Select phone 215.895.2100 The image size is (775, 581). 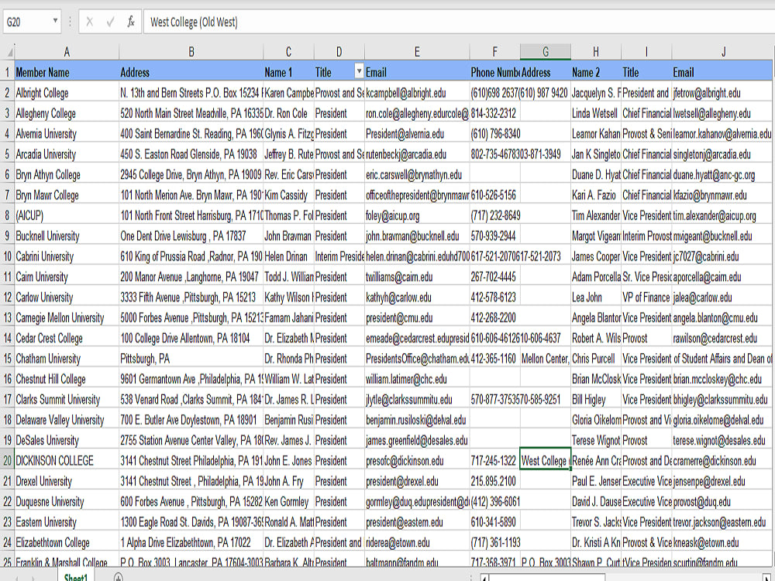494,481
